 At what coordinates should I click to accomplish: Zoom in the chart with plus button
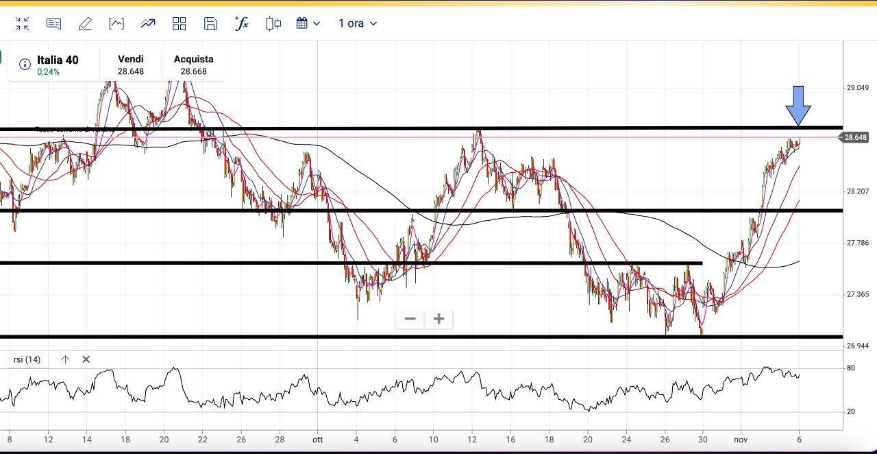[439, 319]
